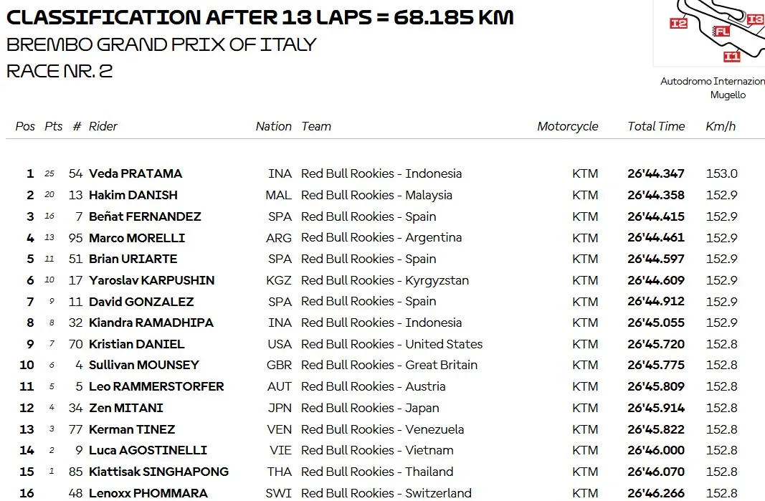Select rider Hakim DANISH
This screenshot has width=765, height=501.
coord(133,195)
